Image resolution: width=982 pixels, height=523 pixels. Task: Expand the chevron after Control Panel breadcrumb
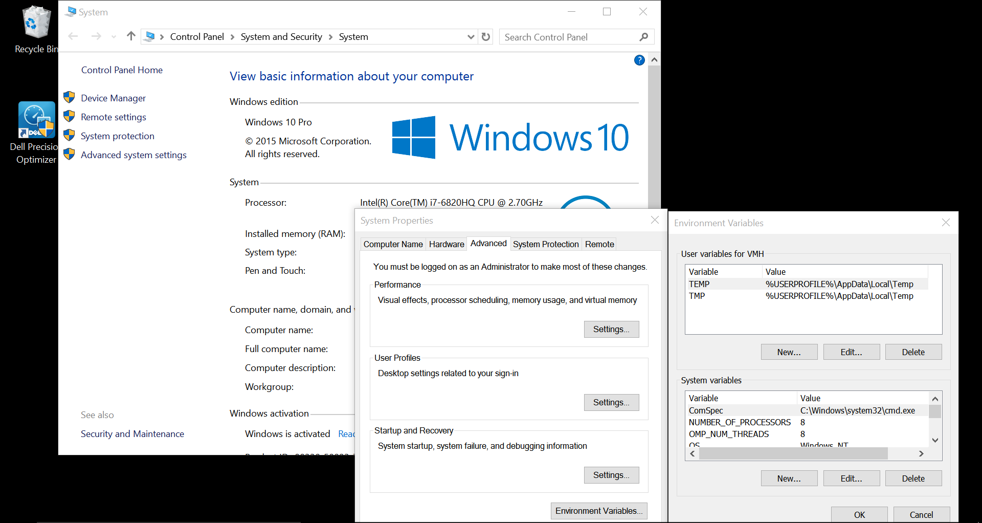coord(232,37)
